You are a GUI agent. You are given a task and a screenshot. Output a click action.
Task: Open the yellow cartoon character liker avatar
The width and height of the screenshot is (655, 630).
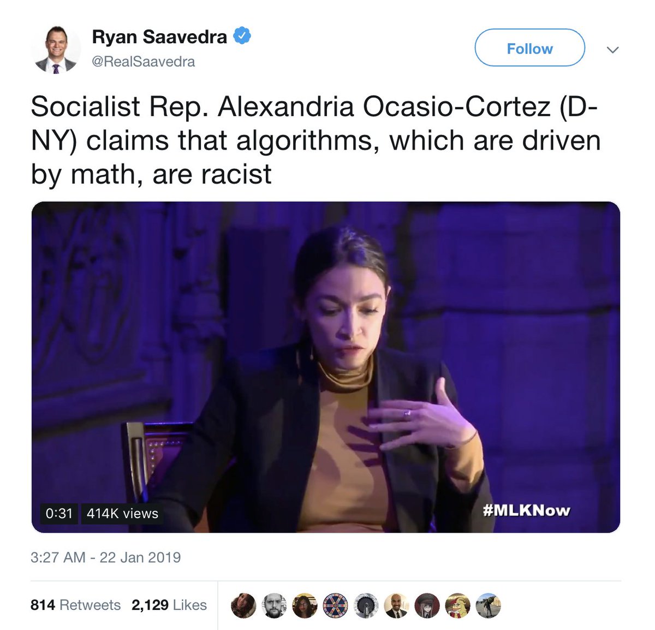pyautogui.click(x=457, y=605)
